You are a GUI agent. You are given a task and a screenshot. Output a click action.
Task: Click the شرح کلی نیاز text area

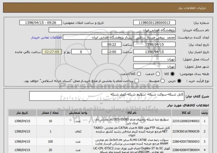pos(107,96)
